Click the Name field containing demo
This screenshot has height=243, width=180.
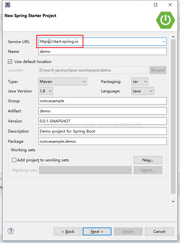(103, 52)
